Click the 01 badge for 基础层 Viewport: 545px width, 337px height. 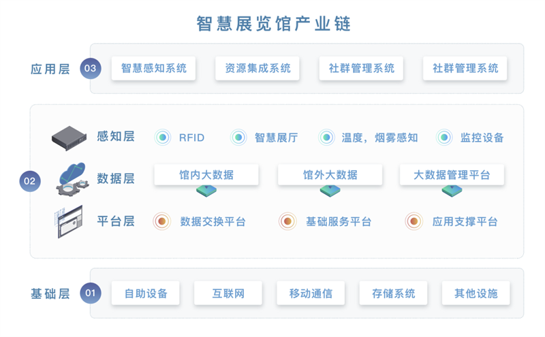90,293
